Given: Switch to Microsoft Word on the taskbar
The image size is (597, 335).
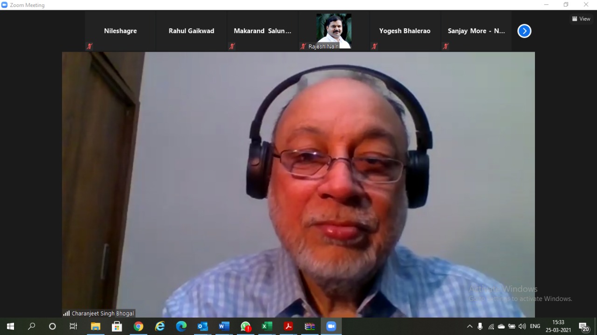Looking at the screenshot, I should [224, 326].
